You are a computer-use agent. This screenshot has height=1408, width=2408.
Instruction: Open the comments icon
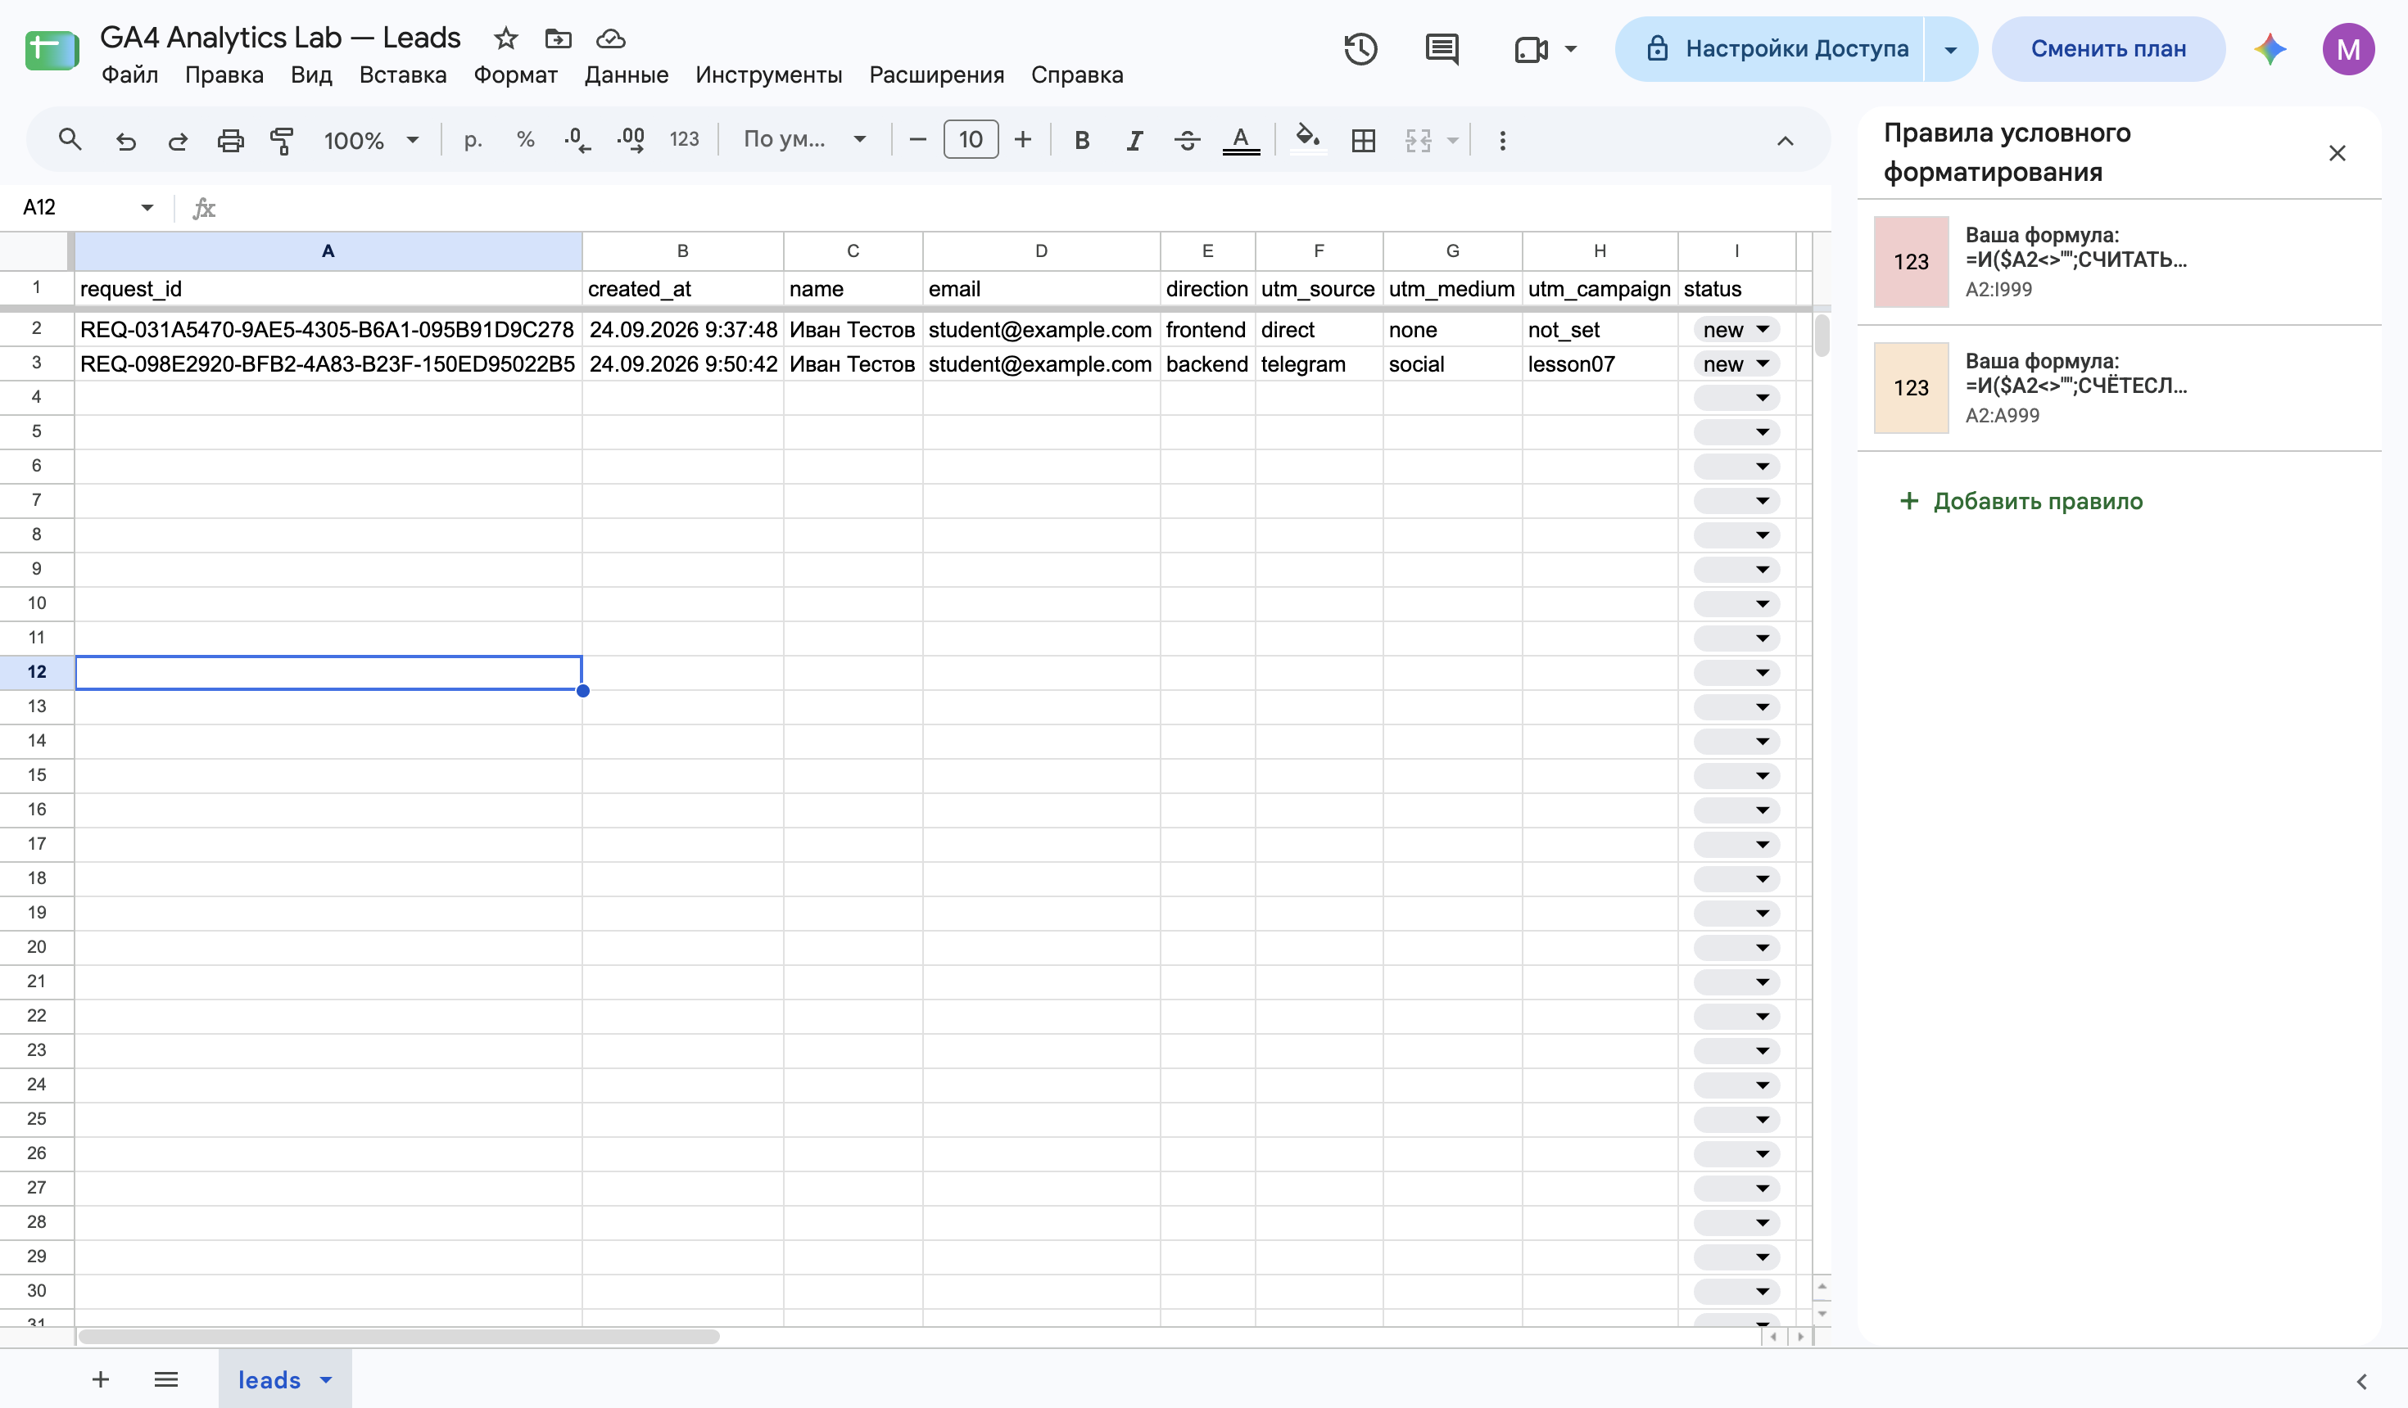pos(1441,49)
